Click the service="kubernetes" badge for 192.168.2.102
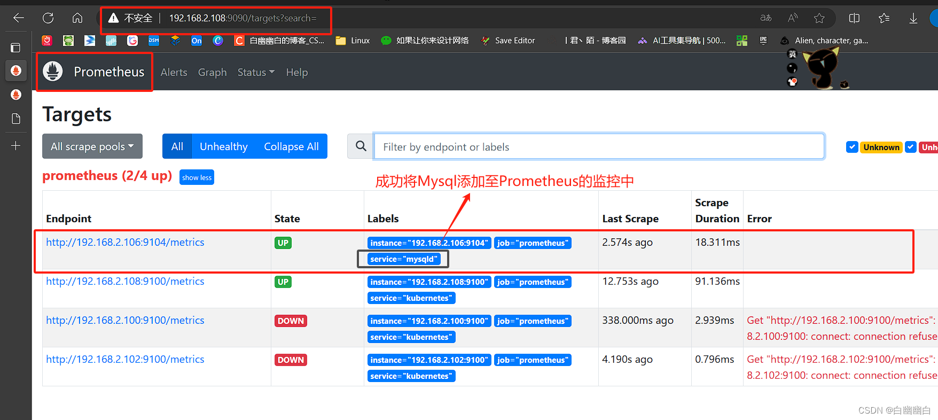938x420 pixels. click(411, 376)
